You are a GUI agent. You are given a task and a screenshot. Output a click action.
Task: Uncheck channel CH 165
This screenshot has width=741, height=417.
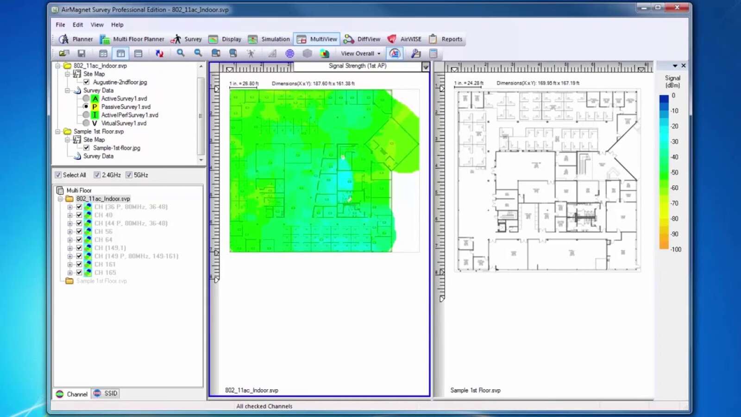(x=79, y=272)
